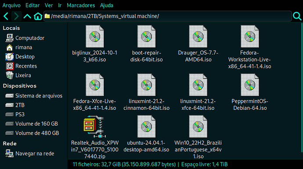The height and width of the screenshot is (169, 303).
Task: Click file name PeppermintOS-Debian-64.iso
Action: pos(250,104)
